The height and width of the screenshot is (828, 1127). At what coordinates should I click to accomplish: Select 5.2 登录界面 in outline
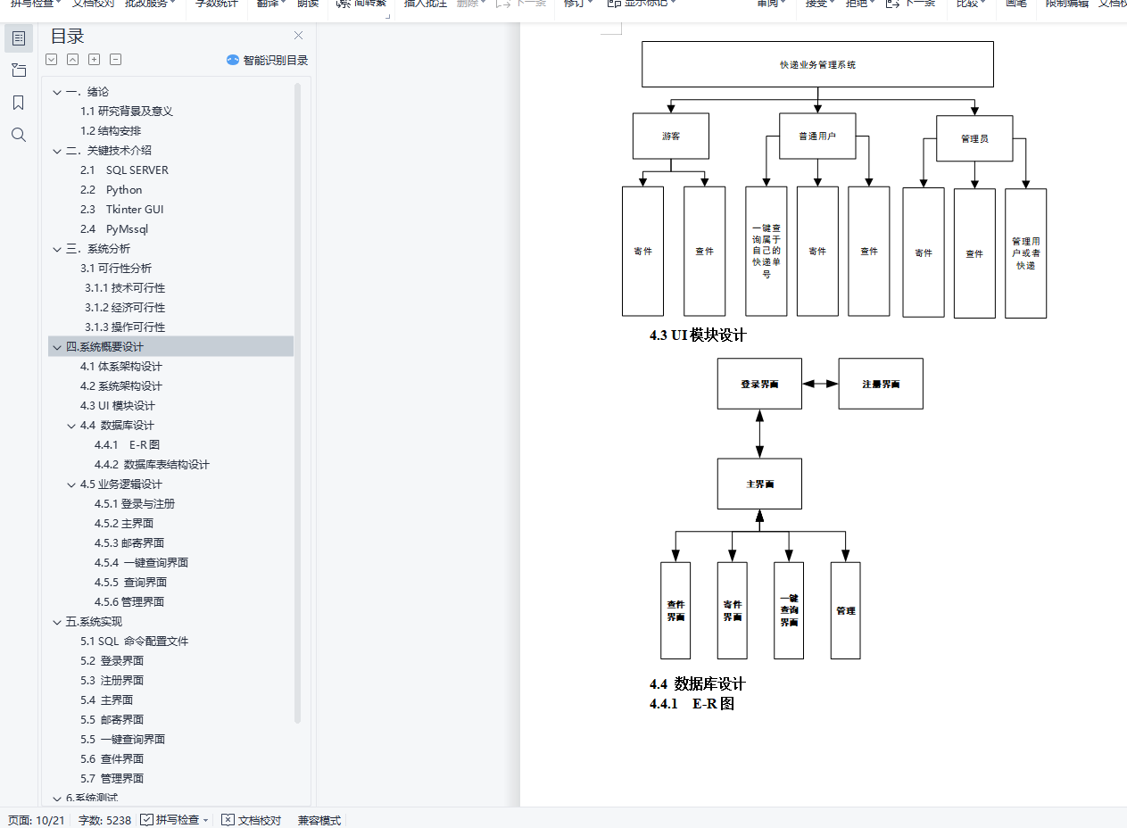112,661
